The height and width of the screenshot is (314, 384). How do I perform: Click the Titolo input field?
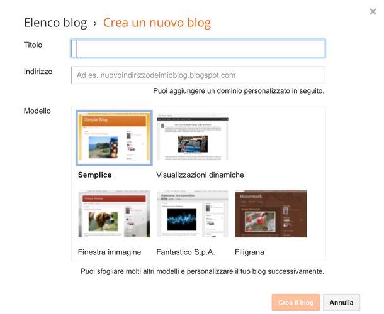point(198,48)
